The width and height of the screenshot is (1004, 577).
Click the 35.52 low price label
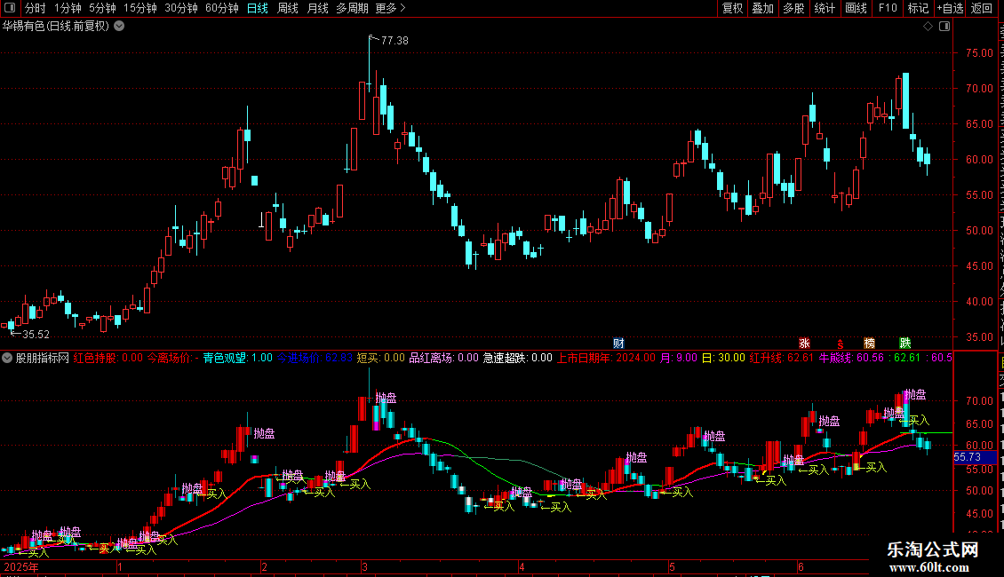click(36, 334)
